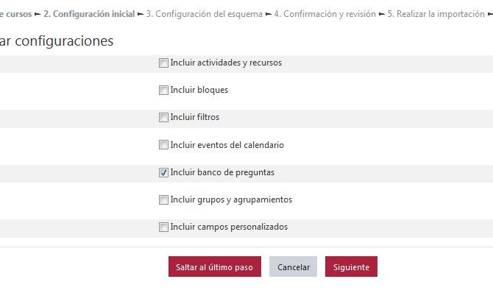Click Saltar al último paso button
Viewport: 493px width, 293px height.
point(215,266)
